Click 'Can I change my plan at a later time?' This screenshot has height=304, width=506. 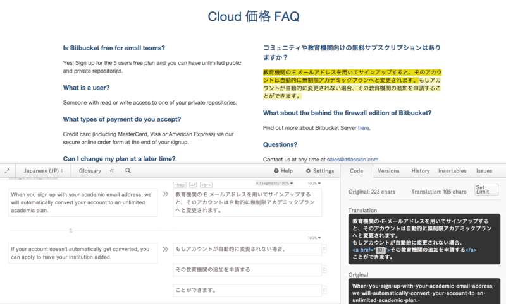pos(119,159)
